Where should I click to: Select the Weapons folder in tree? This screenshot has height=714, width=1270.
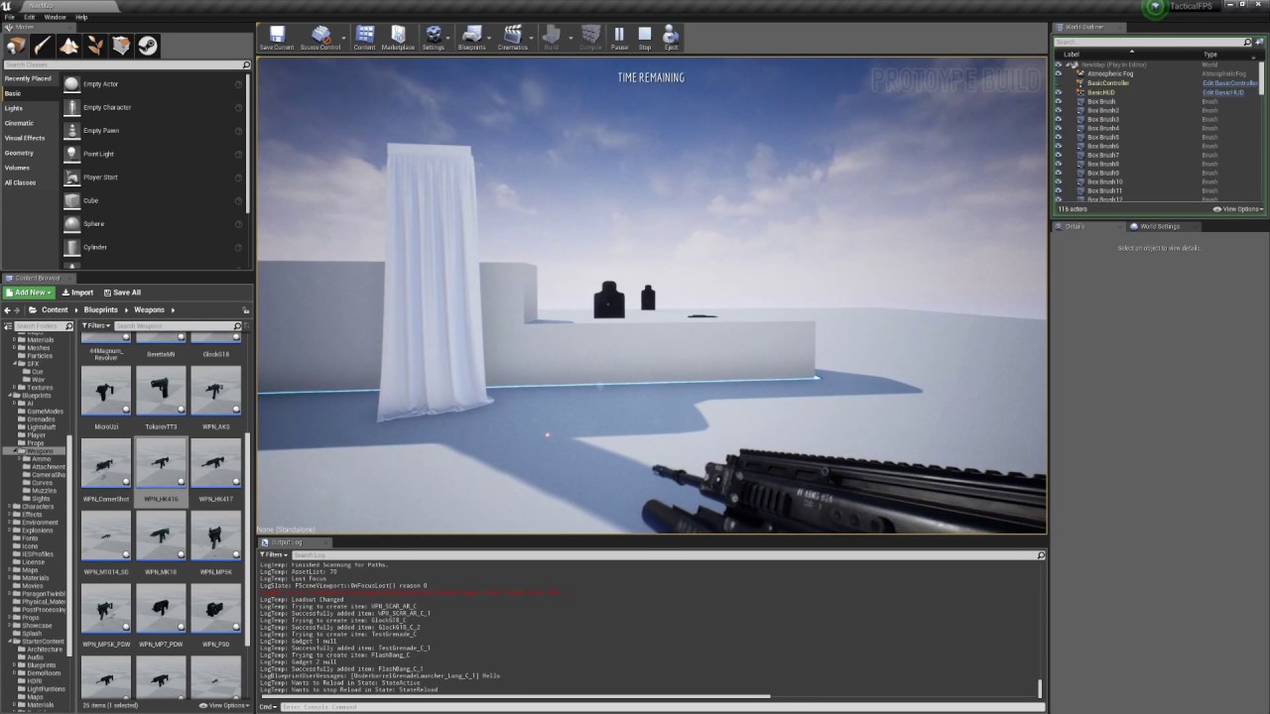tap(40, 451)
